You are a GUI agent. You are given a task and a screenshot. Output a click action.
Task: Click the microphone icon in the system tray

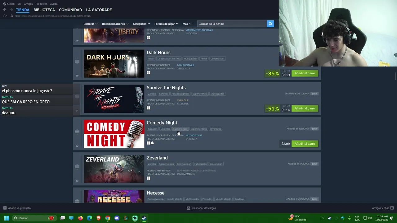tap(350, 218)
